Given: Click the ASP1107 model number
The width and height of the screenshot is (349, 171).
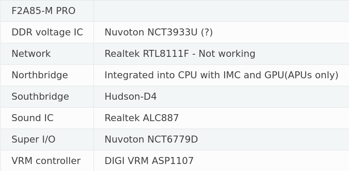Looking at the screenshot, I should [173, 161].
